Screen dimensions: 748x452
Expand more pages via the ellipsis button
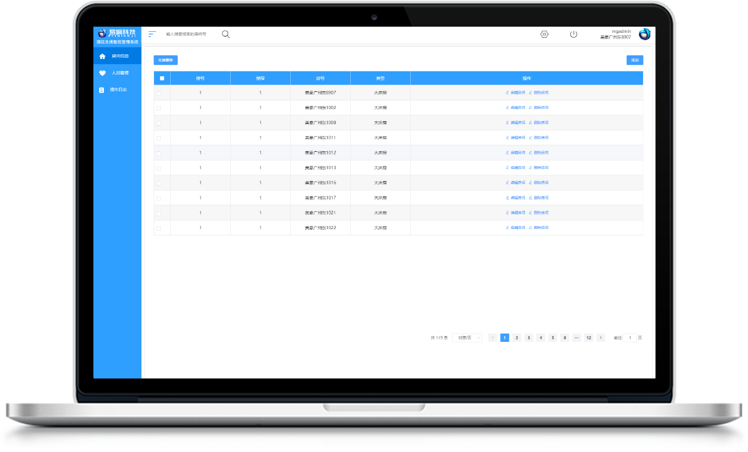(x=577, y=338)
